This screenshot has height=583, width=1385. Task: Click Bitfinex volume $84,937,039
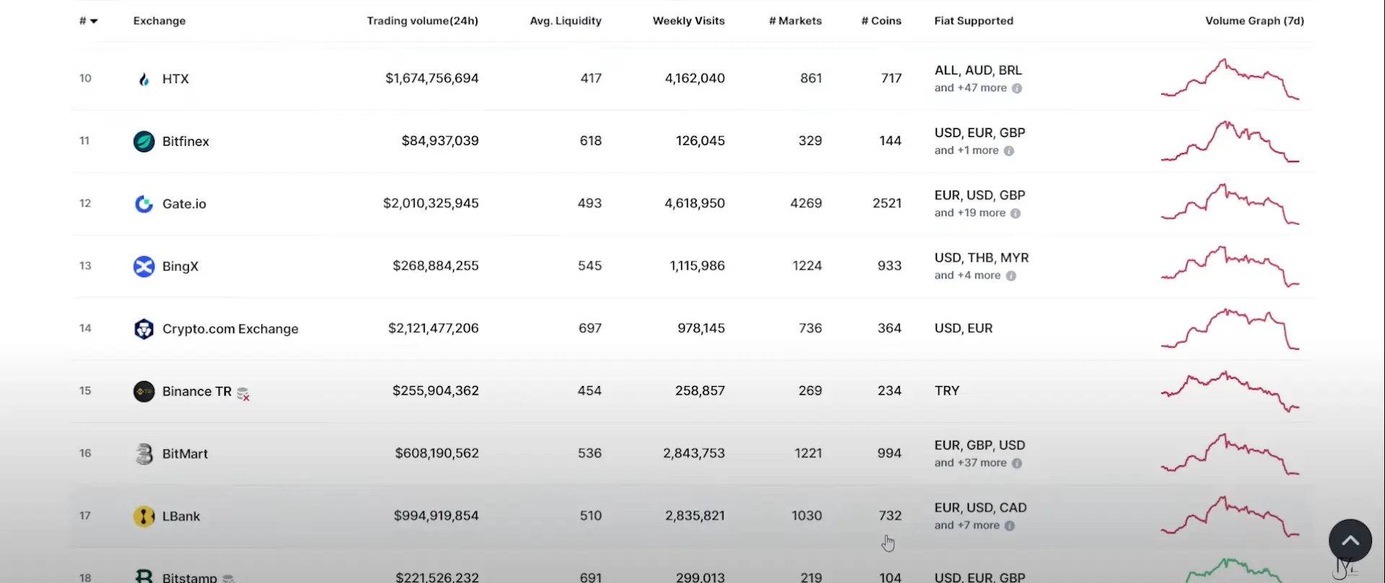click(440, 141)
